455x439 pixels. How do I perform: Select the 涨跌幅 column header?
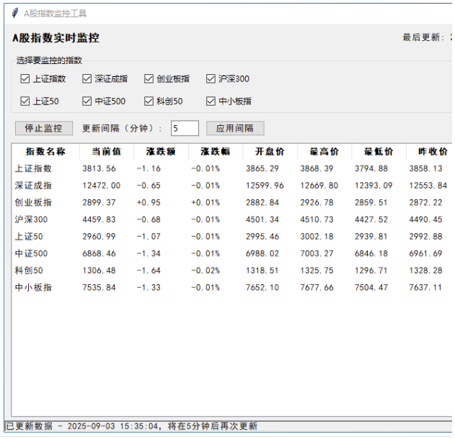pos(215,152)
